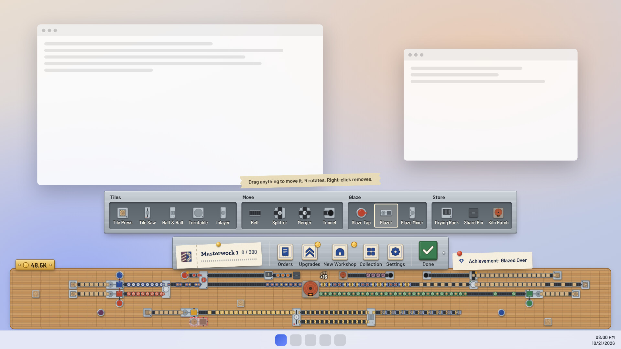
Task: Select the dashed-outline glazer being placed
Action: [x=199, y=322]
